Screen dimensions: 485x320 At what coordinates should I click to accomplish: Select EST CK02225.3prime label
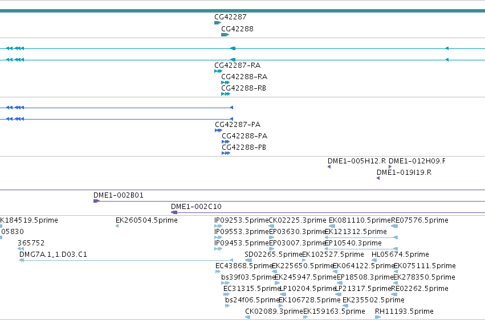[297, 220]
